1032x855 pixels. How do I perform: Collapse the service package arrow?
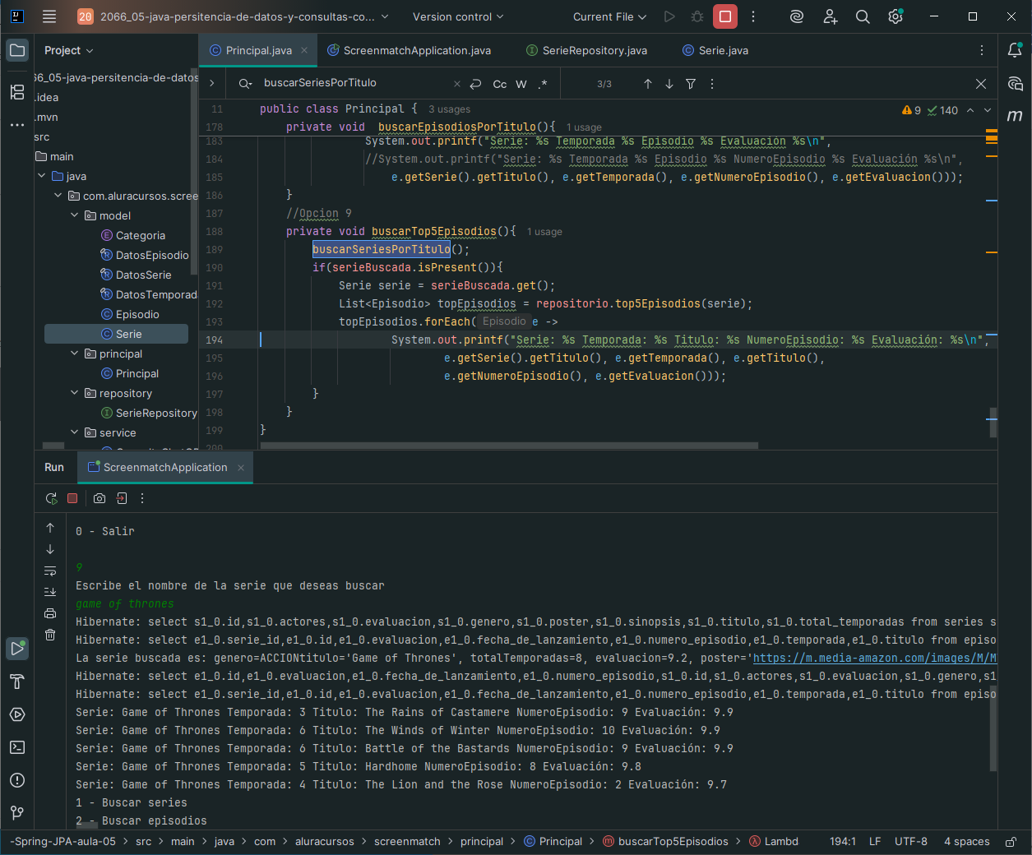pos(75,432)
